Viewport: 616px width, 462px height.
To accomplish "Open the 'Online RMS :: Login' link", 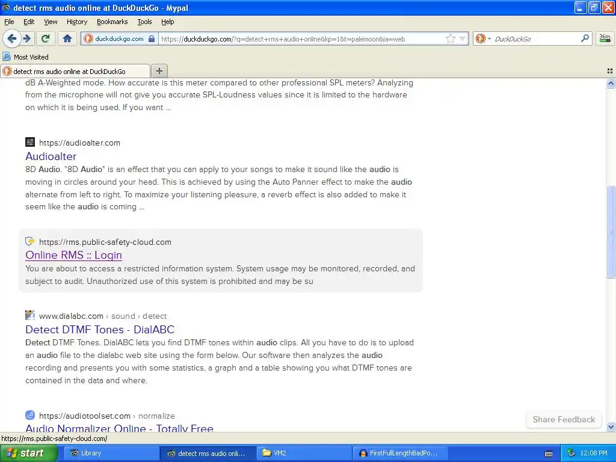I will tap(73, 255).
